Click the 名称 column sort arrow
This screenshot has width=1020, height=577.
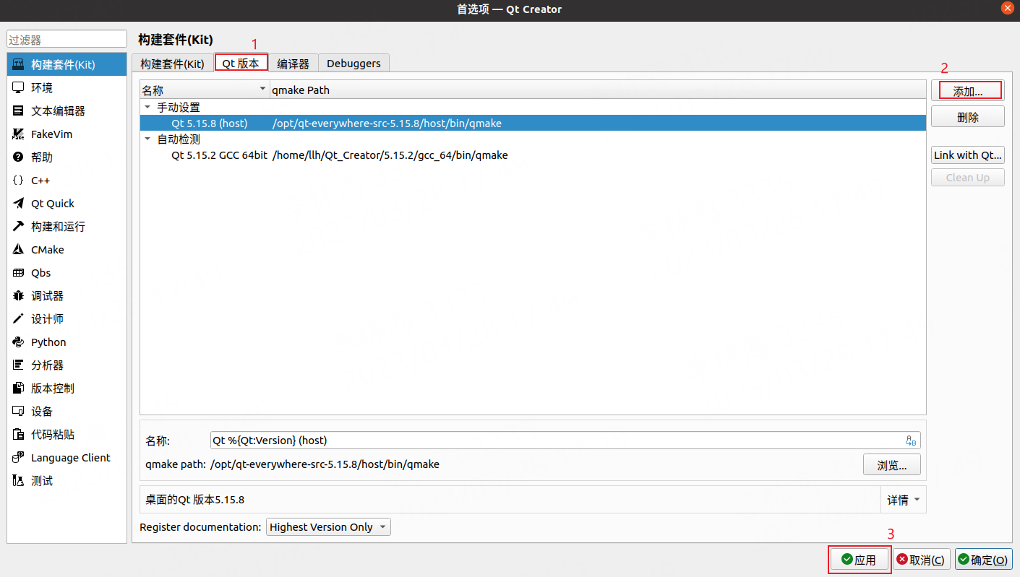click(x=262, y=90)
